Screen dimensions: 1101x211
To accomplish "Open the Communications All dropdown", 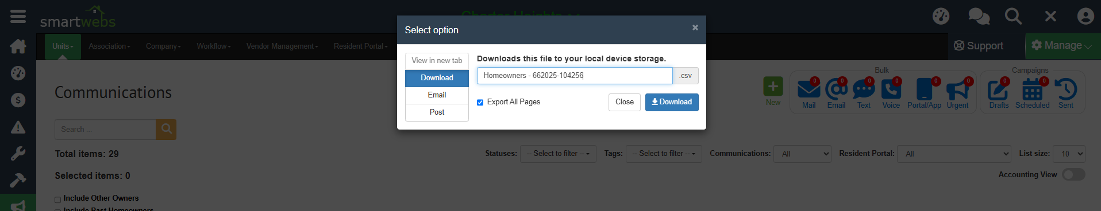I will point(802,154).
